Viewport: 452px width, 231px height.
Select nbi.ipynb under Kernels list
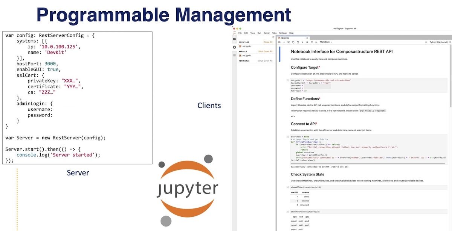[x=246, y=56]
